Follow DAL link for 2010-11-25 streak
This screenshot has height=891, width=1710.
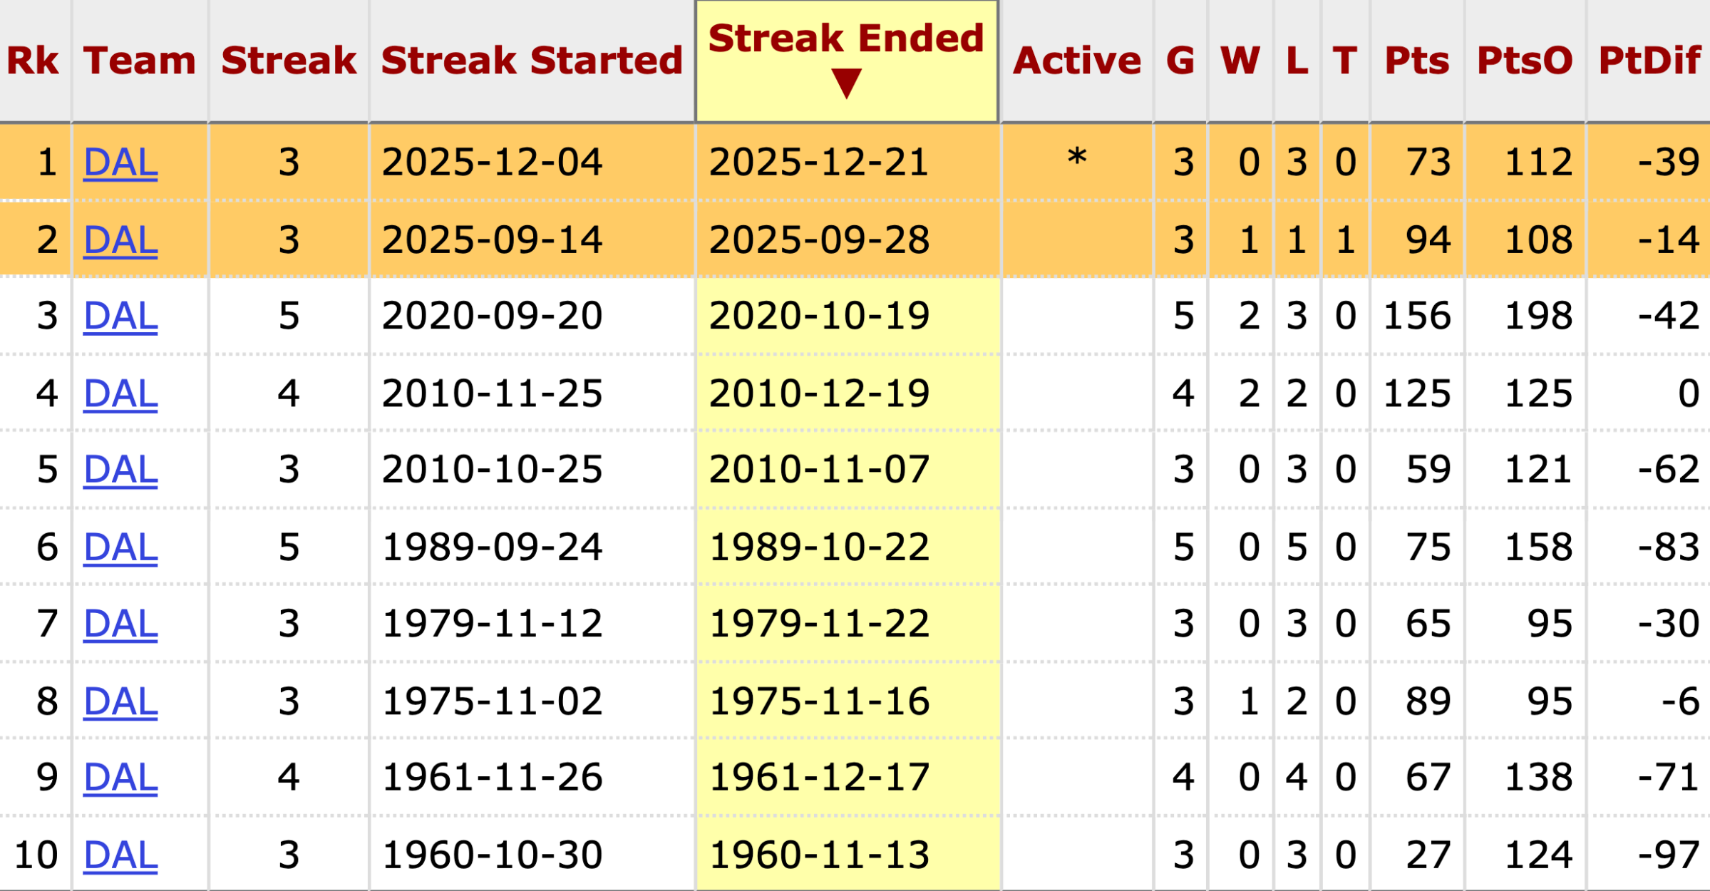(x=120, y=394)
